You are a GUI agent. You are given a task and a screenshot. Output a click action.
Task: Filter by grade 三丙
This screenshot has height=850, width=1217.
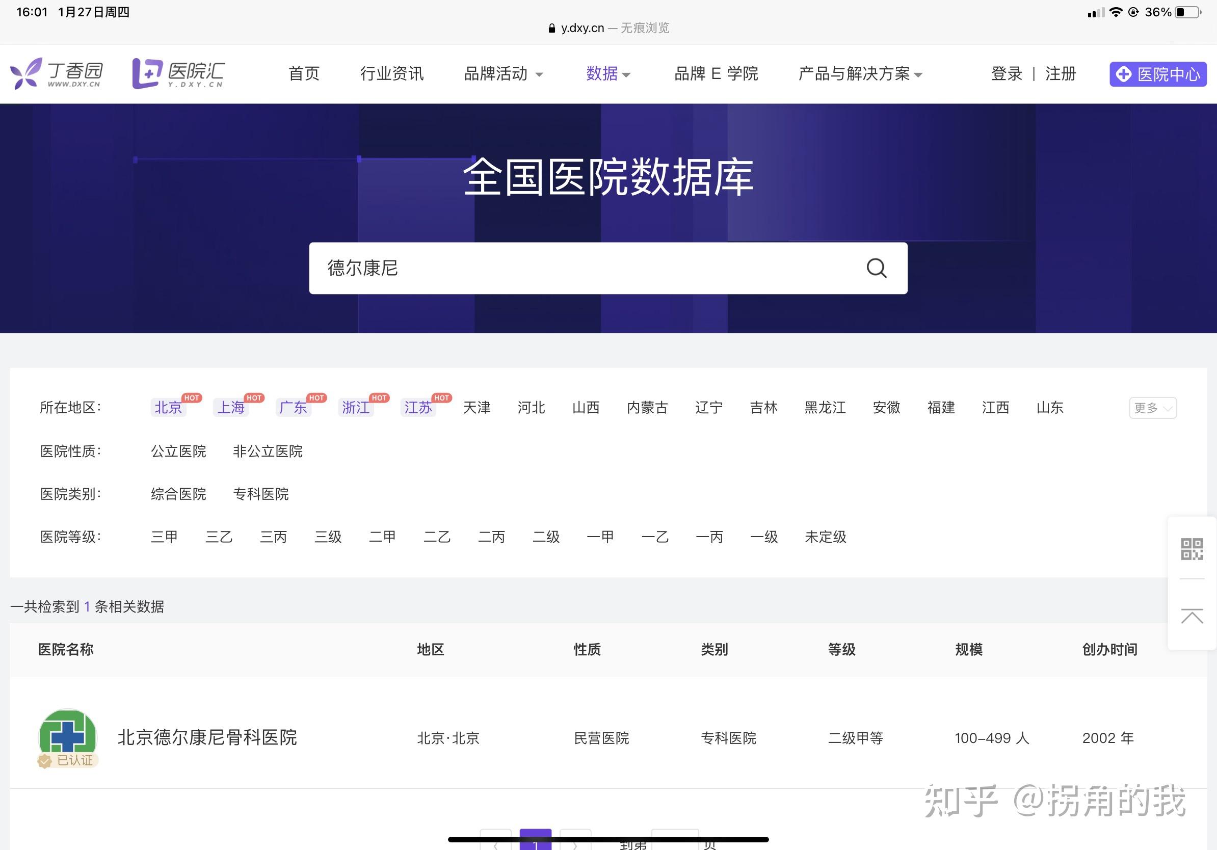tap(274, 537)
